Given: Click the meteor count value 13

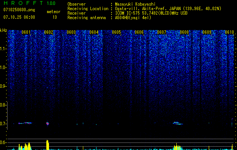Looking at the screenshot, I should click(55, 17).
